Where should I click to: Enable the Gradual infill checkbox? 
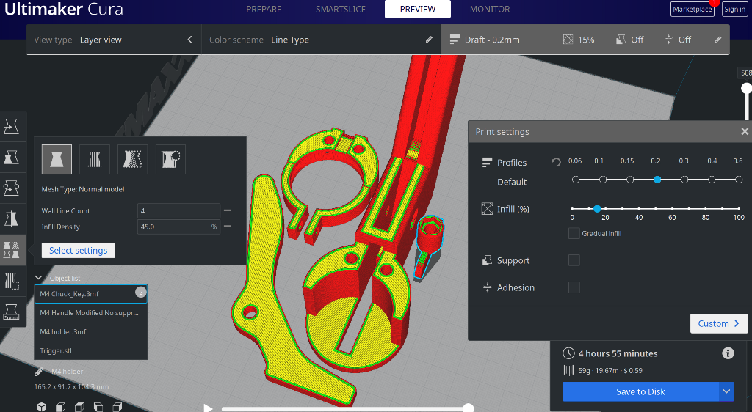(x=574, y=233)
